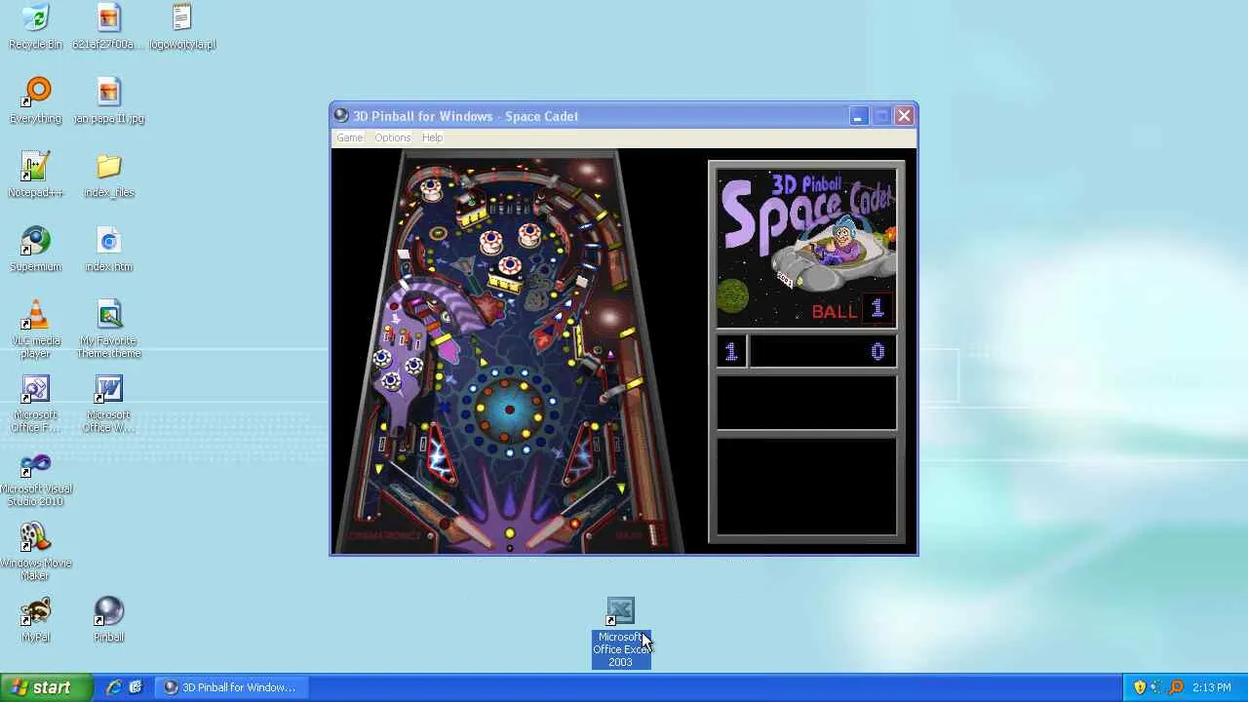1248x702 pixels.
Task: Select the Windows Movie Maker shortcut
Action: 35,552
